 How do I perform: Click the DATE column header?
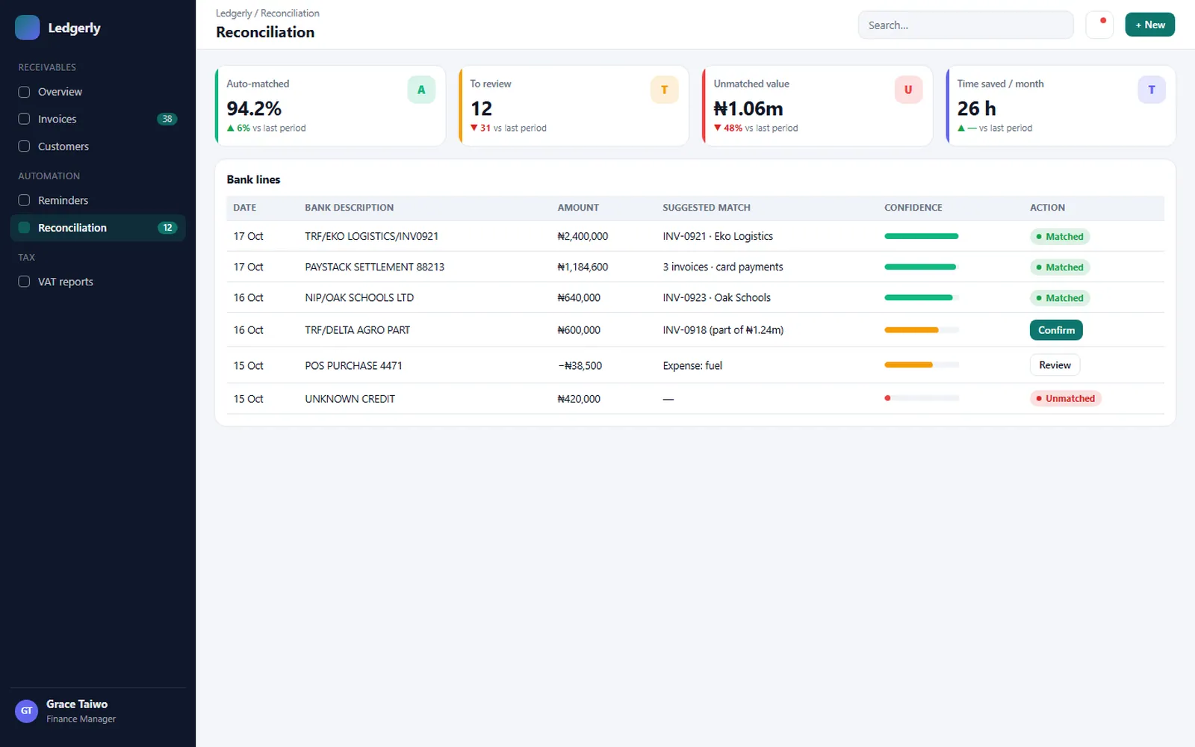[x=244, y=208]
